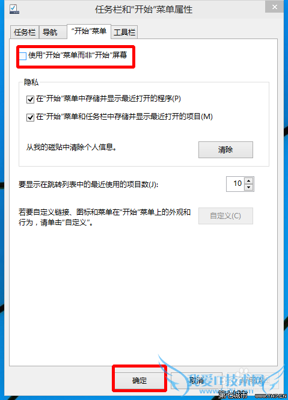Image resolution: width=288 pixels, height=400 pixels.
Task: Confirm settings with 确定 button
Action: point(139,380)
